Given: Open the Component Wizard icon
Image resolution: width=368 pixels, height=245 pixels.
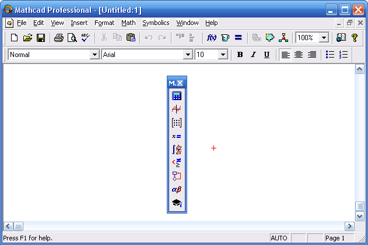Looking at the screenshot, I should click(270, 37).
